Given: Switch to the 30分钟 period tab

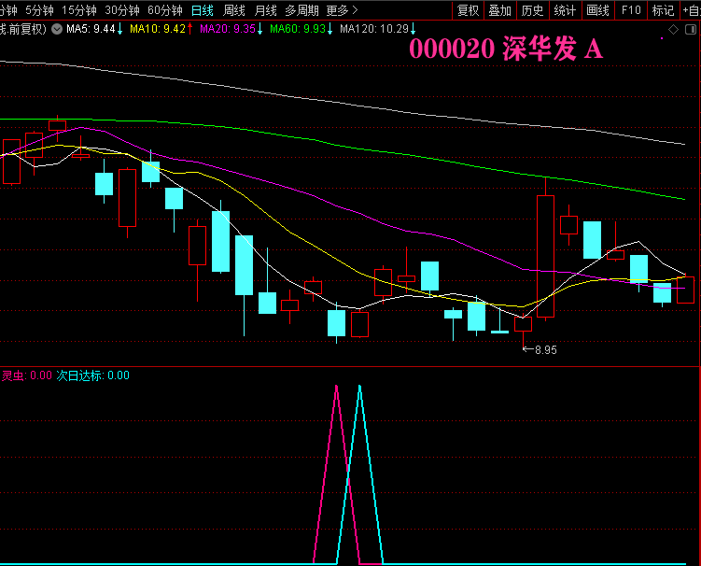Looking at the screenshot, I should click(122, 10).
